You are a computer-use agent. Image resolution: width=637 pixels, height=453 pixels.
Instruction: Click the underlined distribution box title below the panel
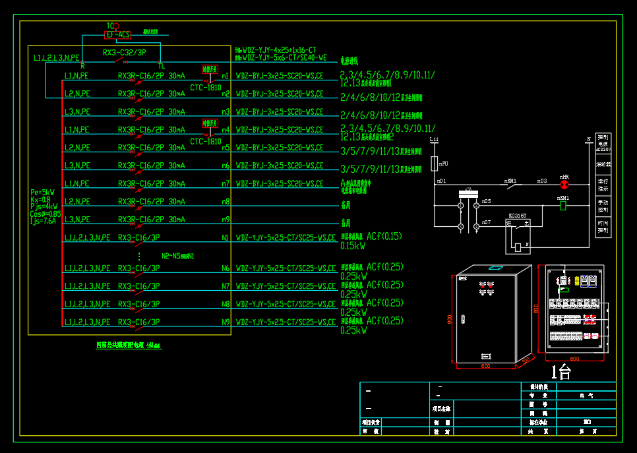point(129,346)
